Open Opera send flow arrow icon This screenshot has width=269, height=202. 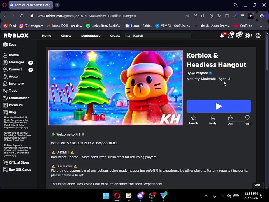pos(219,16)
